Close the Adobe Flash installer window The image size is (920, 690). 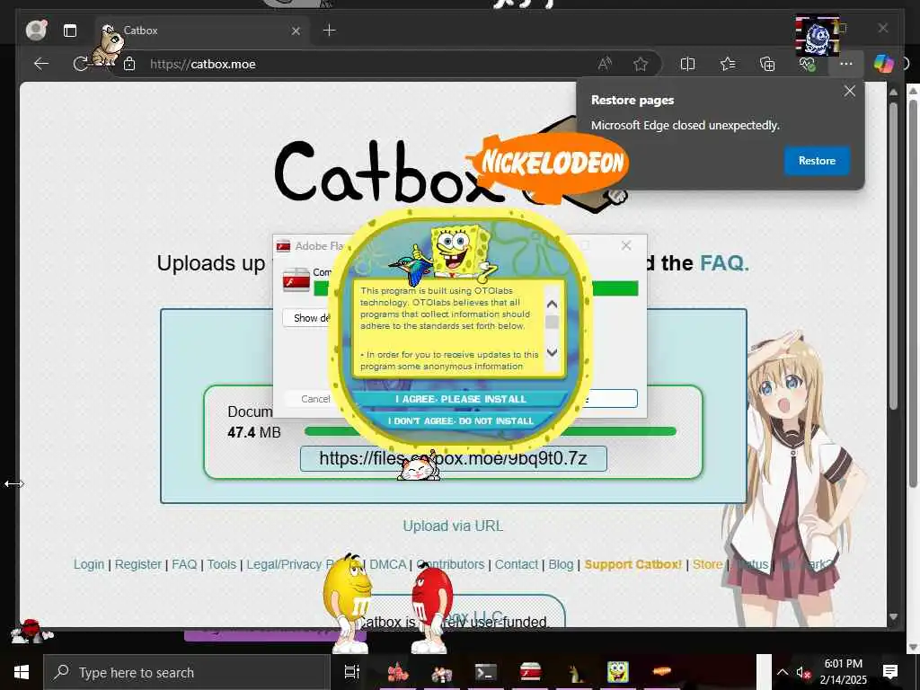[x=626, y=246]
